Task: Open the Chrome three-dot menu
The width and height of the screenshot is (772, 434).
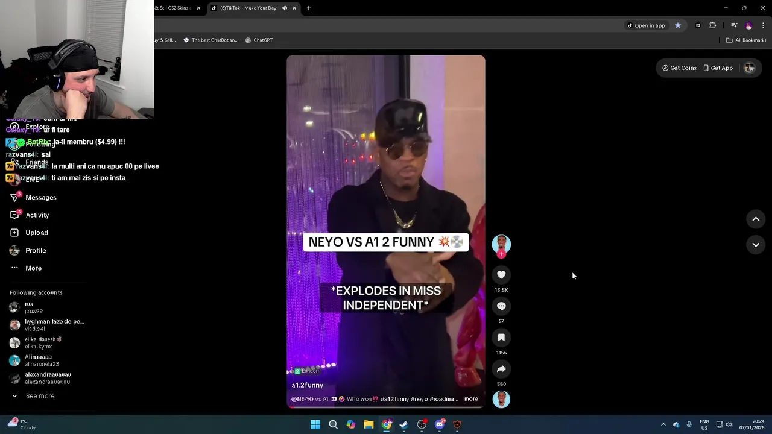Action: pos(763,25)
